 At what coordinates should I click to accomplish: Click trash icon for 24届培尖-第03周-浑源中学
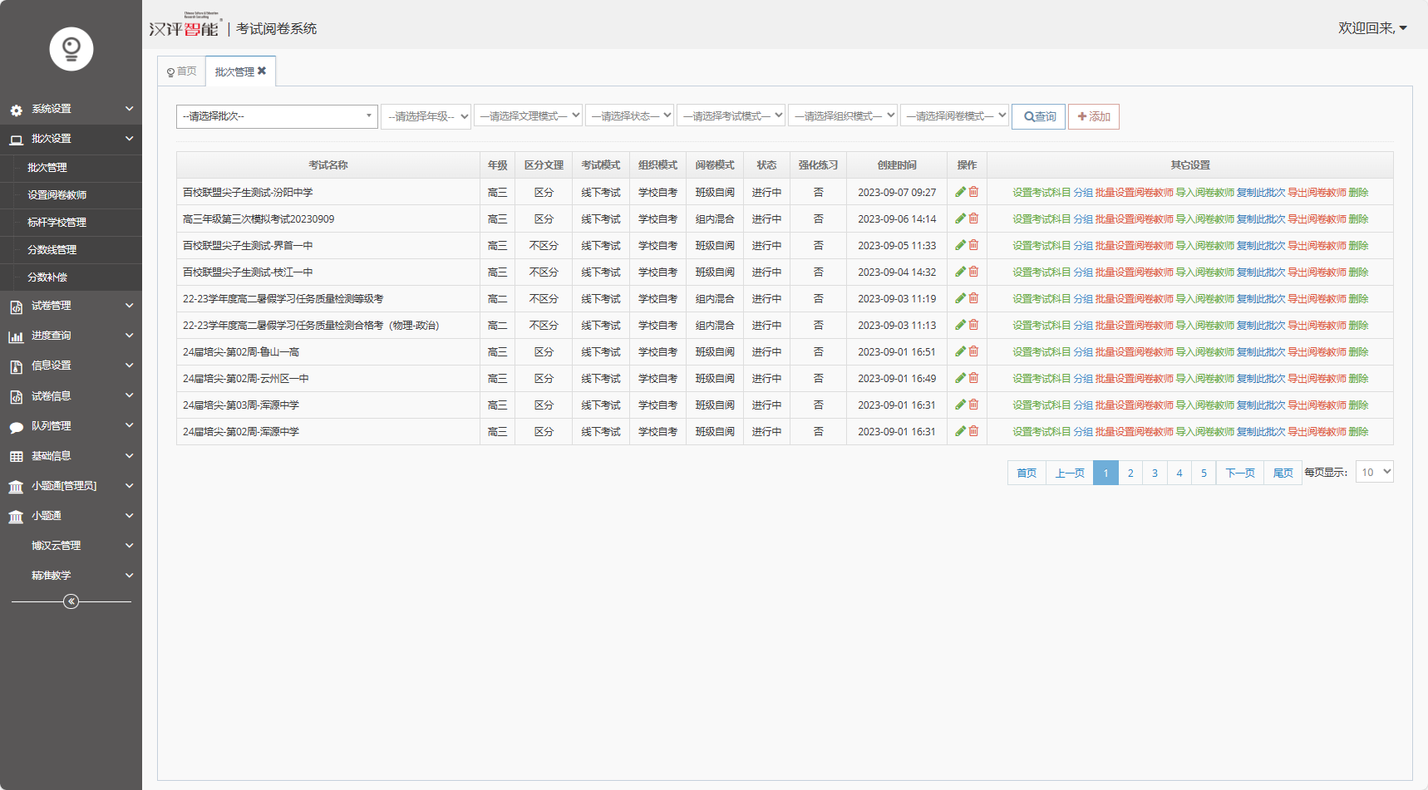973,405
